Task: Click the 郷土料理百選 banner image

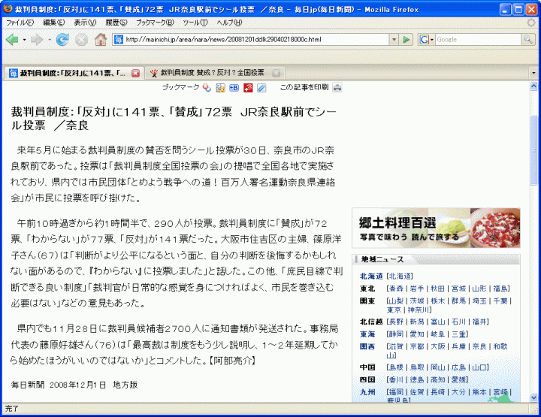Action: [436, 228]
